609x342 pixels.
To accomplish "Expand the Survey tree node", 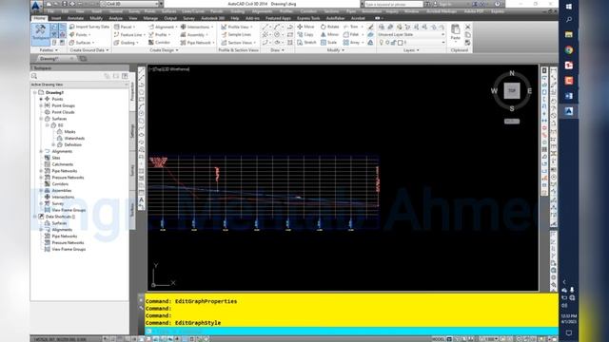I will [x=41, y=203].
